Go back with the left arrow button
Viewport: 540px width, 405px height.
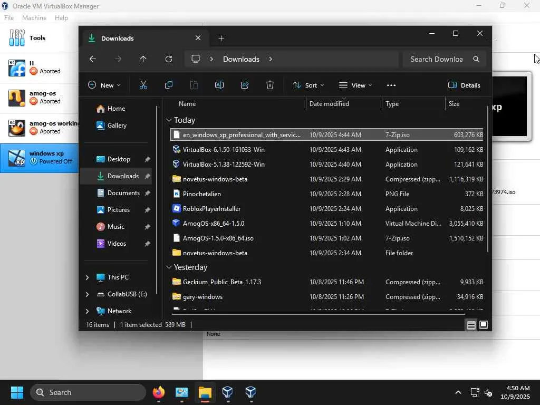click(93, 59)
